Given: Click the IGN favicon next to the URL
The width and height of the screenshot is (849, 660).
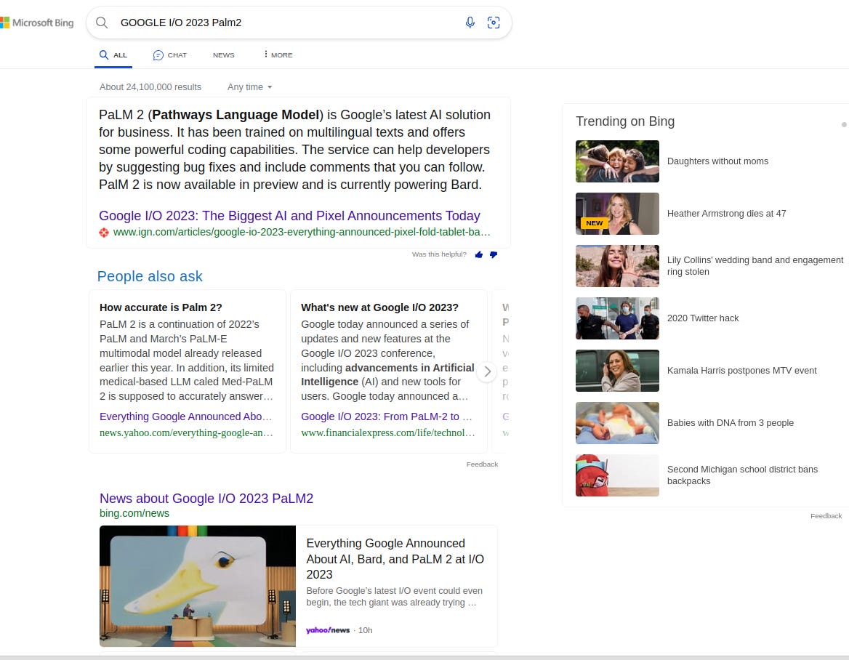Looking at the screenshot, I should [x=104, y=233].
